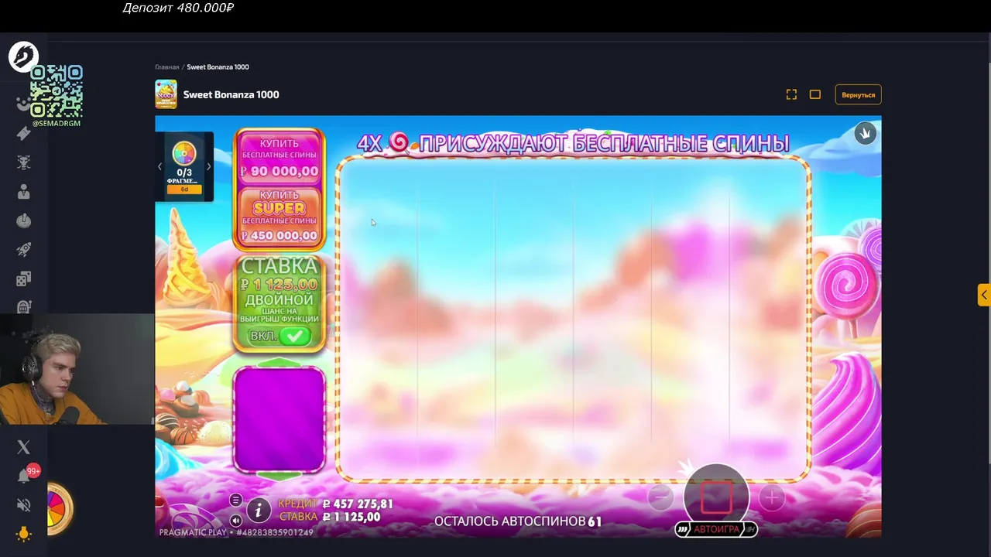Click the 6d timer badge in widget
This screenshot has width=991, height=557.
click(x=184, y=190)
